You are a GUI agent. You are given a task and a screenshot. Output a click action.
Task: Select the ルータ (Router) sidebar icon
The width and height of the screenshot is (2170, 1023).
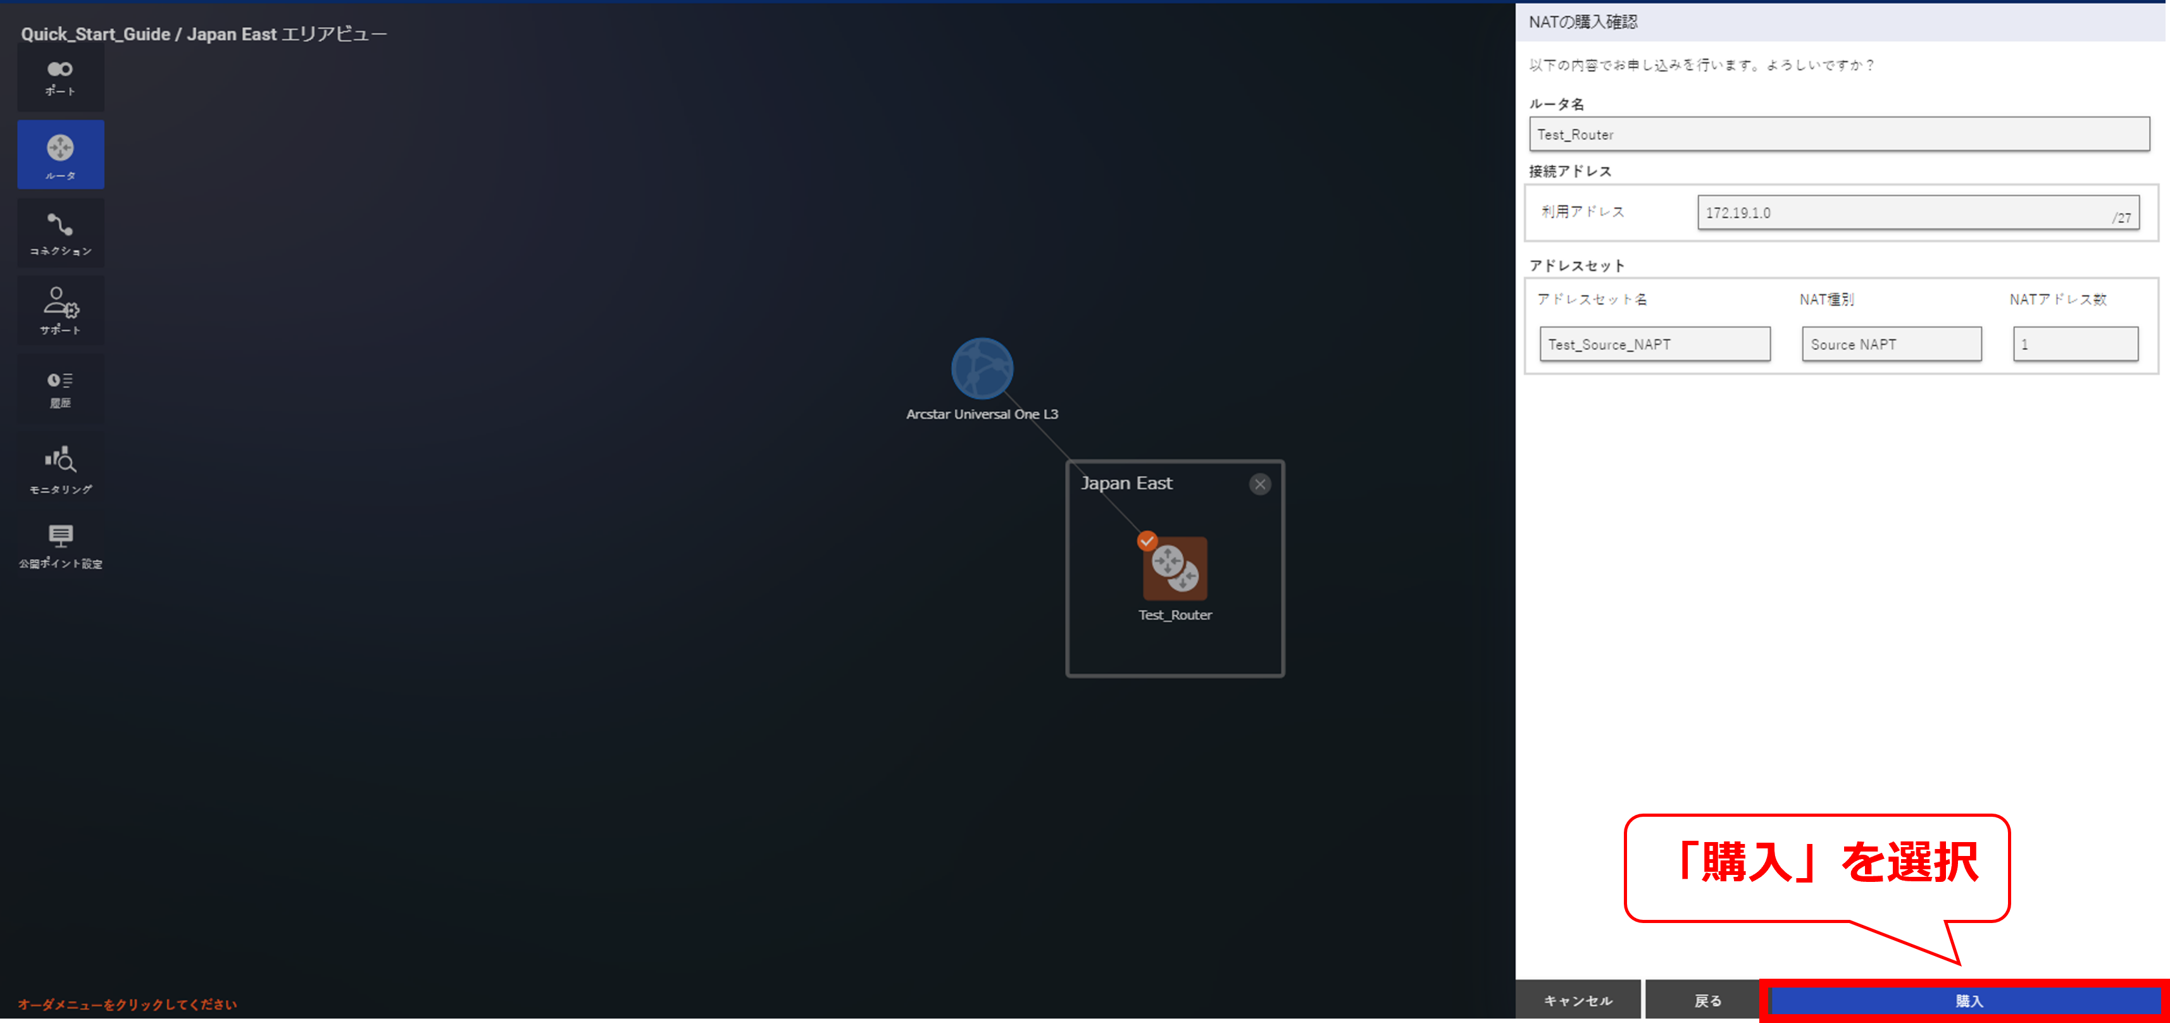(x=61, y=155)
